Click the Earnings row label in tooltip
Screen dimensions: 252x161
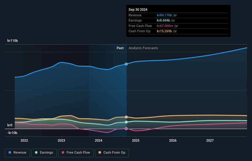pyautogui.click(x=135, y=20)
